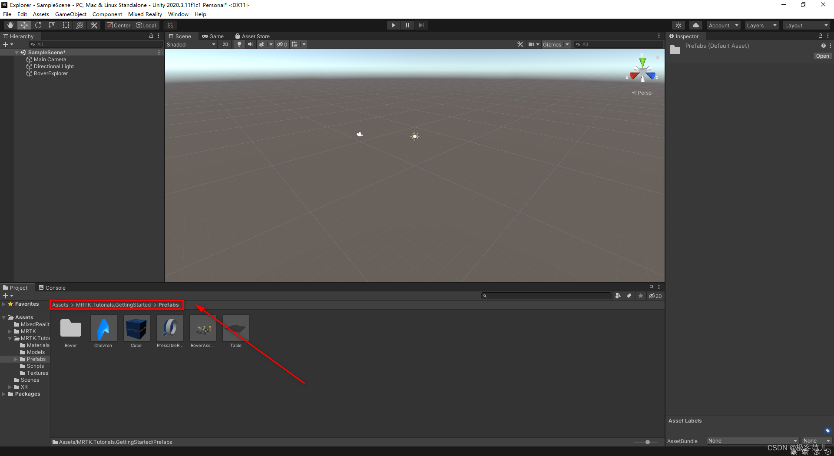Viewport: 834px width, 456px height.
Task: Open Gizmos dropdown arrow
Action: point(567,44)
